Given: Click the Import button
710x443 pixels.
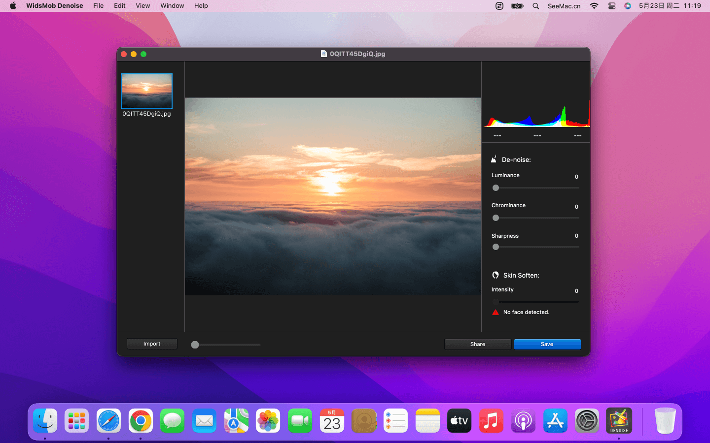Looking at the screenshot, I should click(152, 344).
